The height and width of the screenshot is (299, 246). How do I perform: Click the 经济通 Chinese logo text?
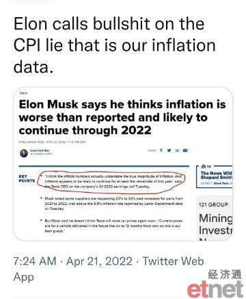(225, 274)
